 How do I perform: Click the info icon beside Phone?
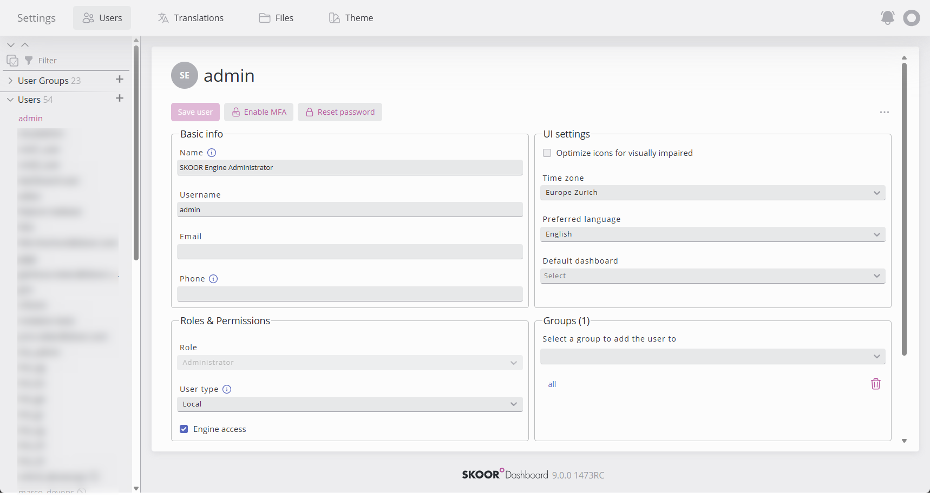pyautogui.click(x=213, y=279)
